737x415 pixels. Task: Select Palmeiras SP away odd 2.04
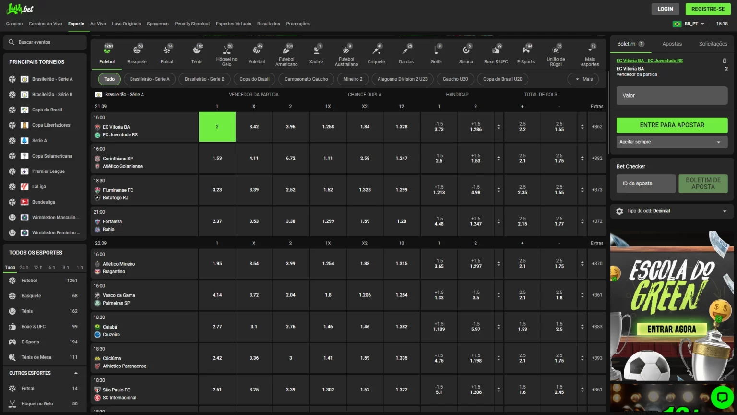point(291,295)
